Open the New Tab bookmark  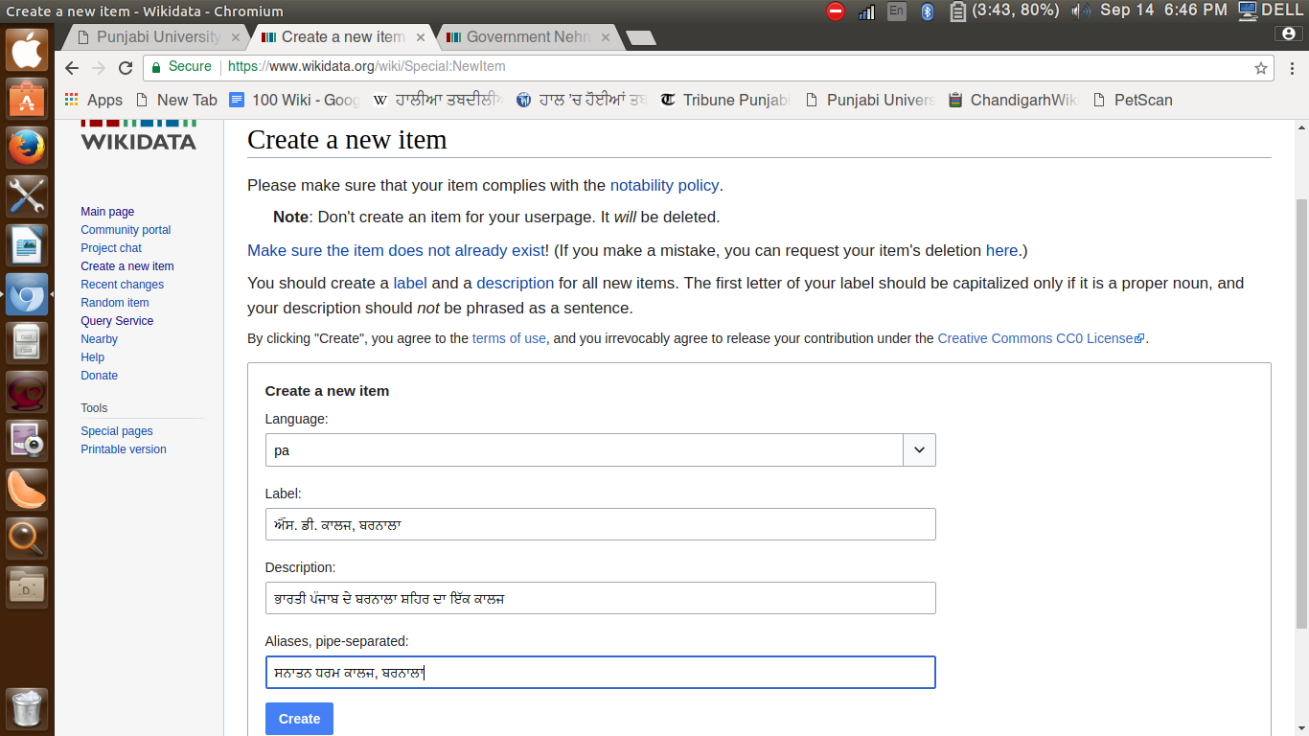177,100
